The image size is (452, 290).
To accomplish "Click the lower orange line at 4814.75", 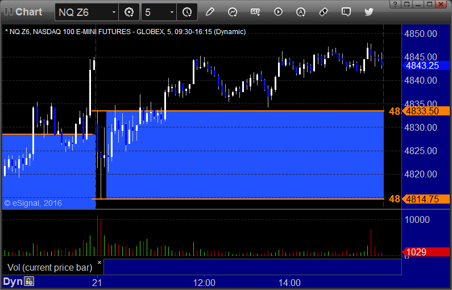I will (x=238, y=198).
